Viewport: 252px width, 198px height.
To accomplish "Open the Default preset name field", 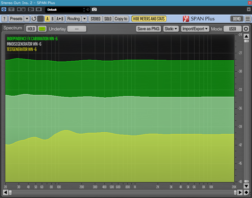I will 64,10.
